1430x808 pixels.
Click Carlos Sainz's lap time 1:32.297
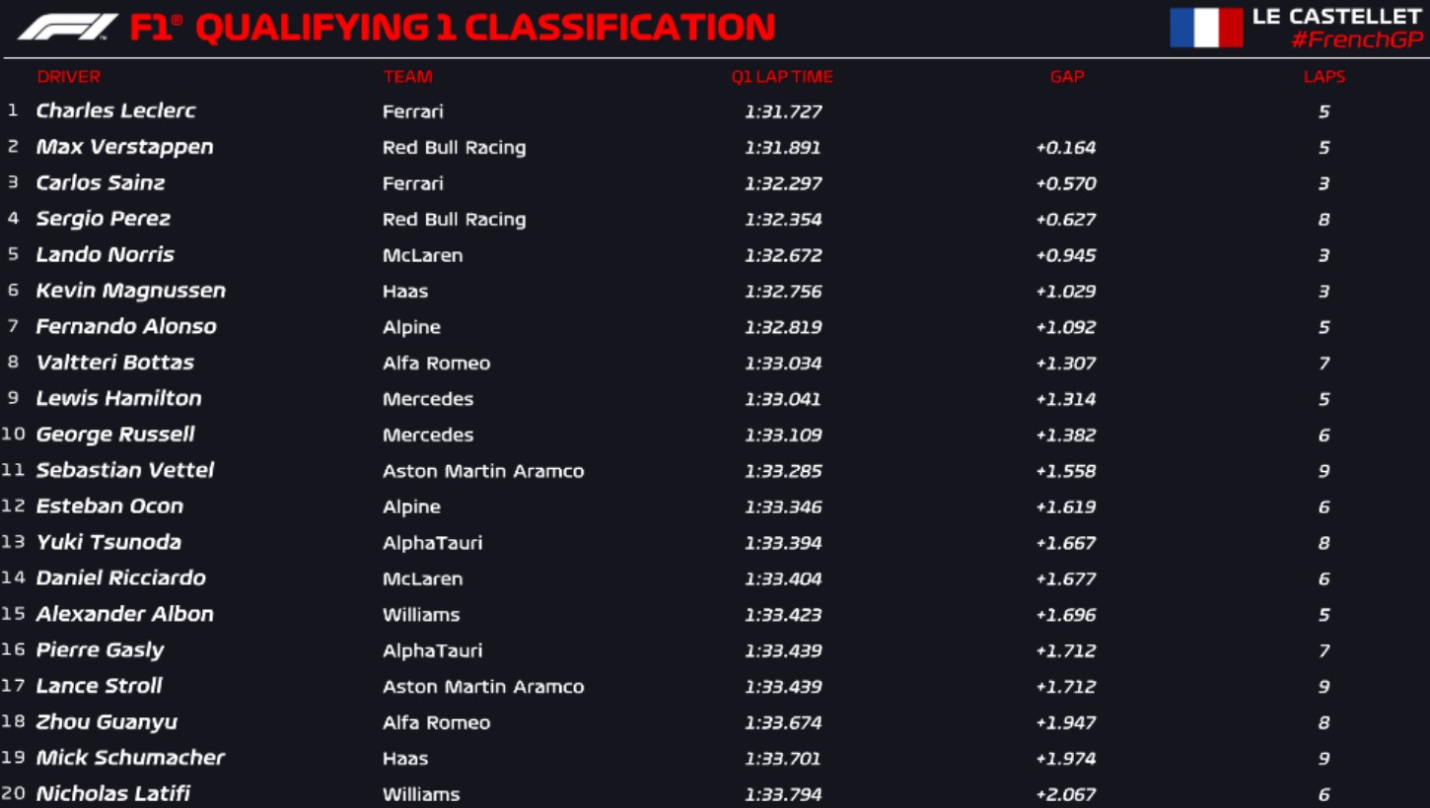coord(783,183)
